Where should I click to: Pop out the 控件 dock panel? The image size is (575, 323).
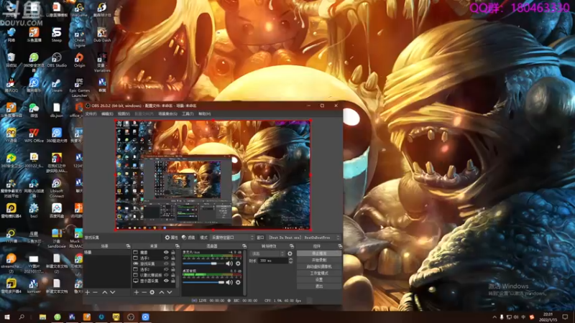339,246
